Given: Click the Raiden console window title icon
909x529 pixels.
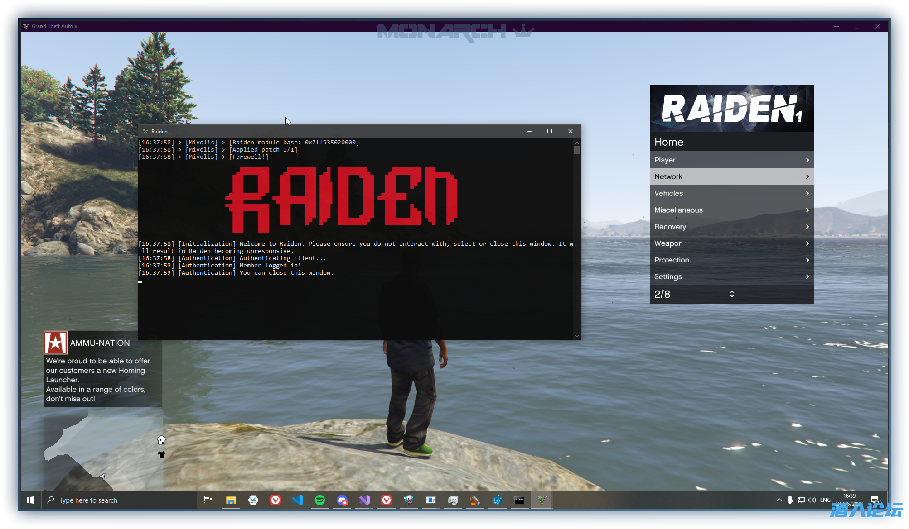Looking at the screenshot, I should tap(145, 131).
